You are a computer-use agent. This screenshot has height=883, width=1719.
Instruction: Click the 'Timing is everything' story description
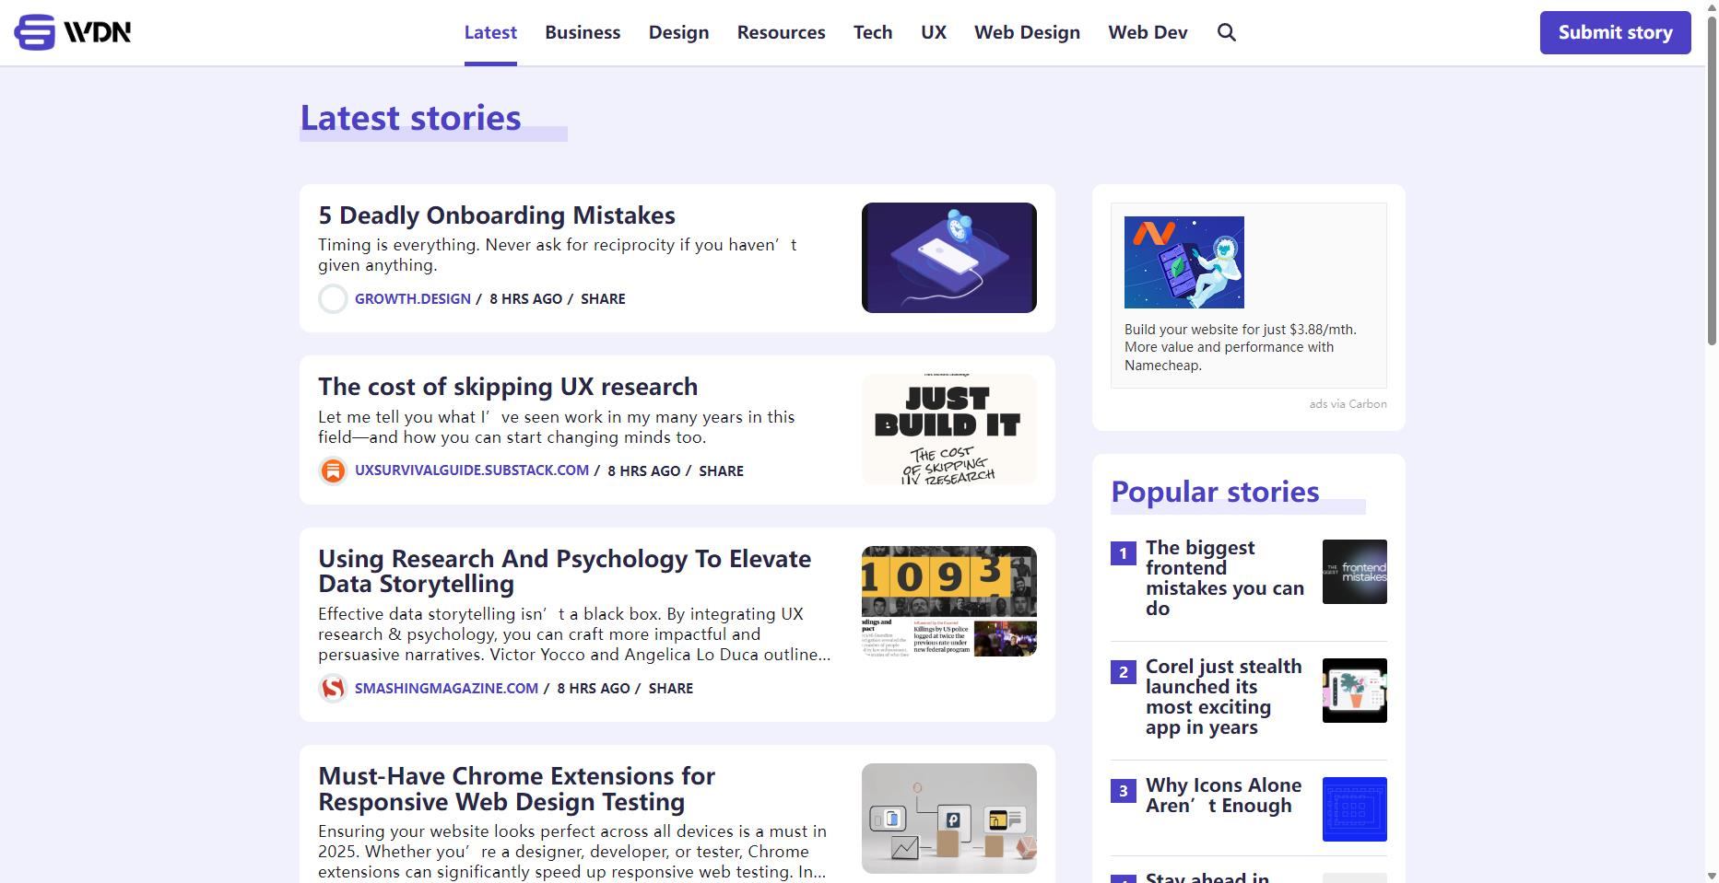(x=558, y=255)
